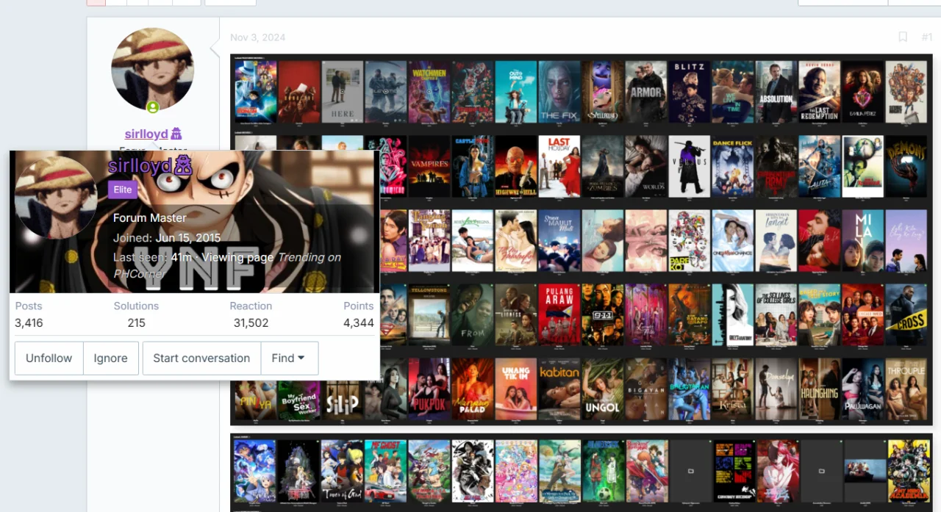Click the badge icon next to hover-card username

click(x=183, y=166)
